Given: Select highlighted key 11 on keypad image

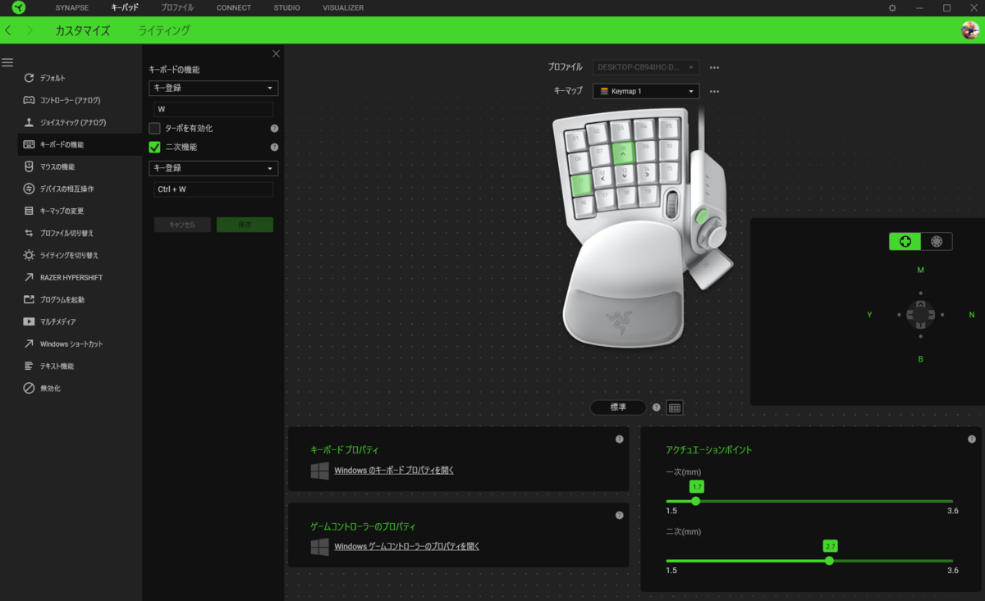Looking at the screenshot, I should 582,184.
